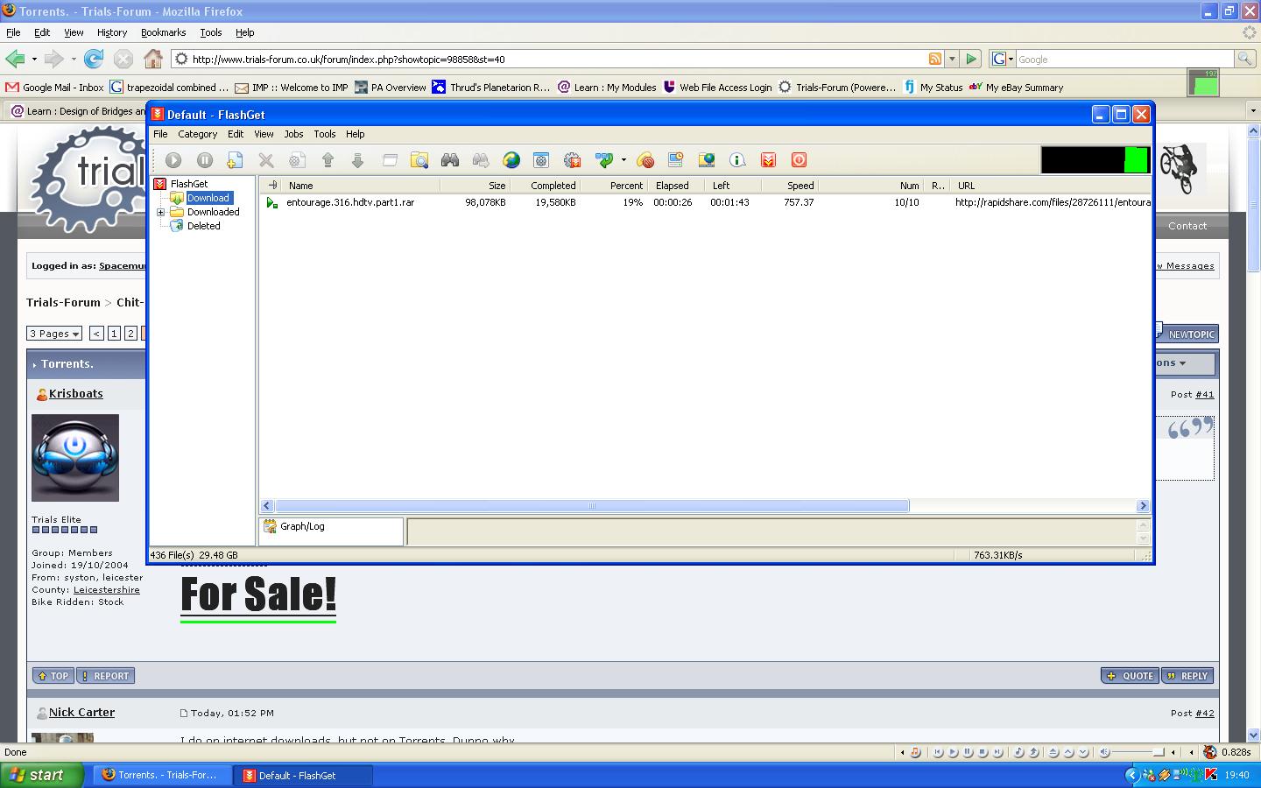1261x788 pixels.
Task: Start the download with FlashGet's play icon
Action: pyautogui.click(x=173, y=160)
